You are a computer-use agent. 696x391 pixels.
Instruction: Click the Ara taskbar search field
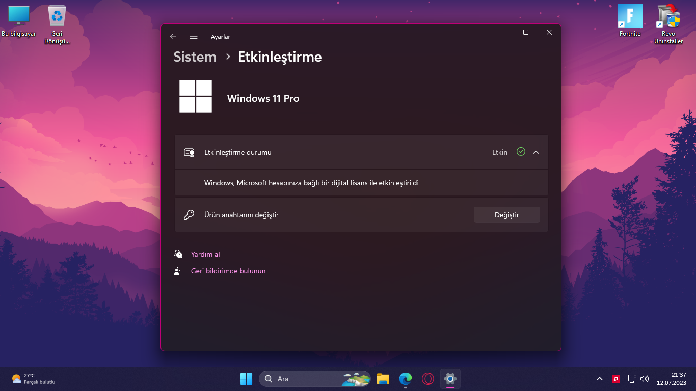315,379
